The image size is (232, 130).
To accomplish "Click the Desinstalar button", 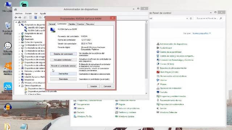I will coord(63,79).
